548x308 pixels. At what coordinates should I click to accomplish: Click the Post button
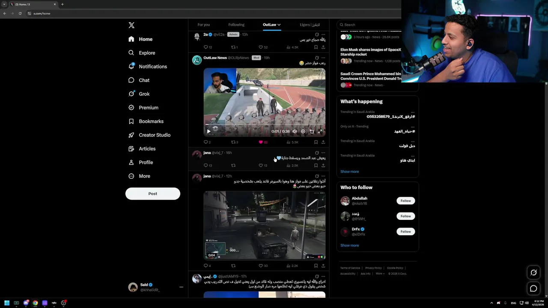(153, 193)
